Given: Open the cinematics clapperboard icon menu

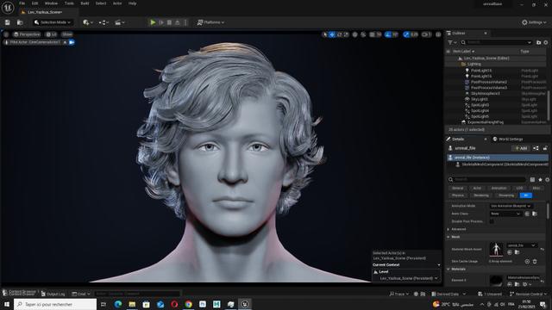Looking at the screenshot, I should [120, 22].
